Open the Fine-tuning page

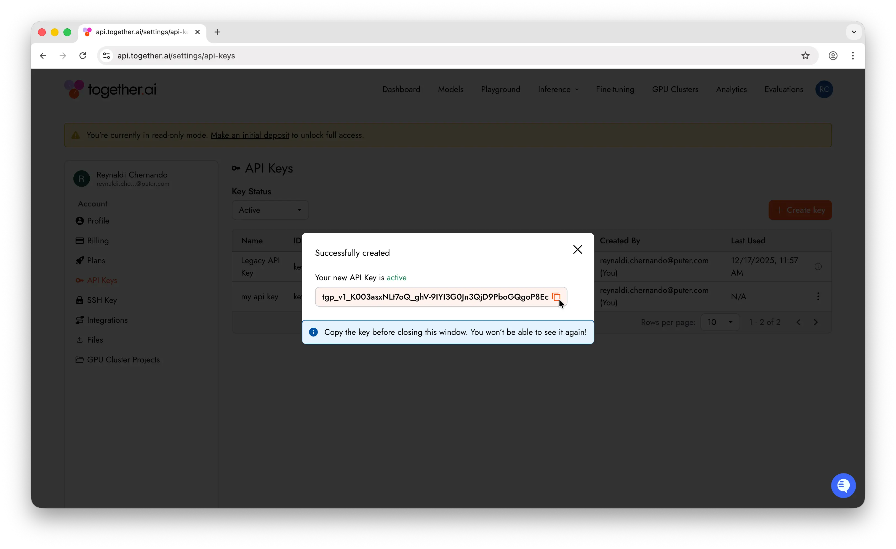615,89
